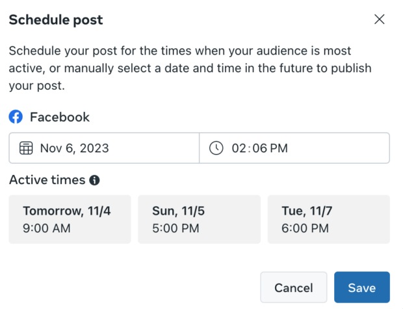This screenshot has height=309, width=403.
Task: Select the hour value 02
Action: pos(239,148)
